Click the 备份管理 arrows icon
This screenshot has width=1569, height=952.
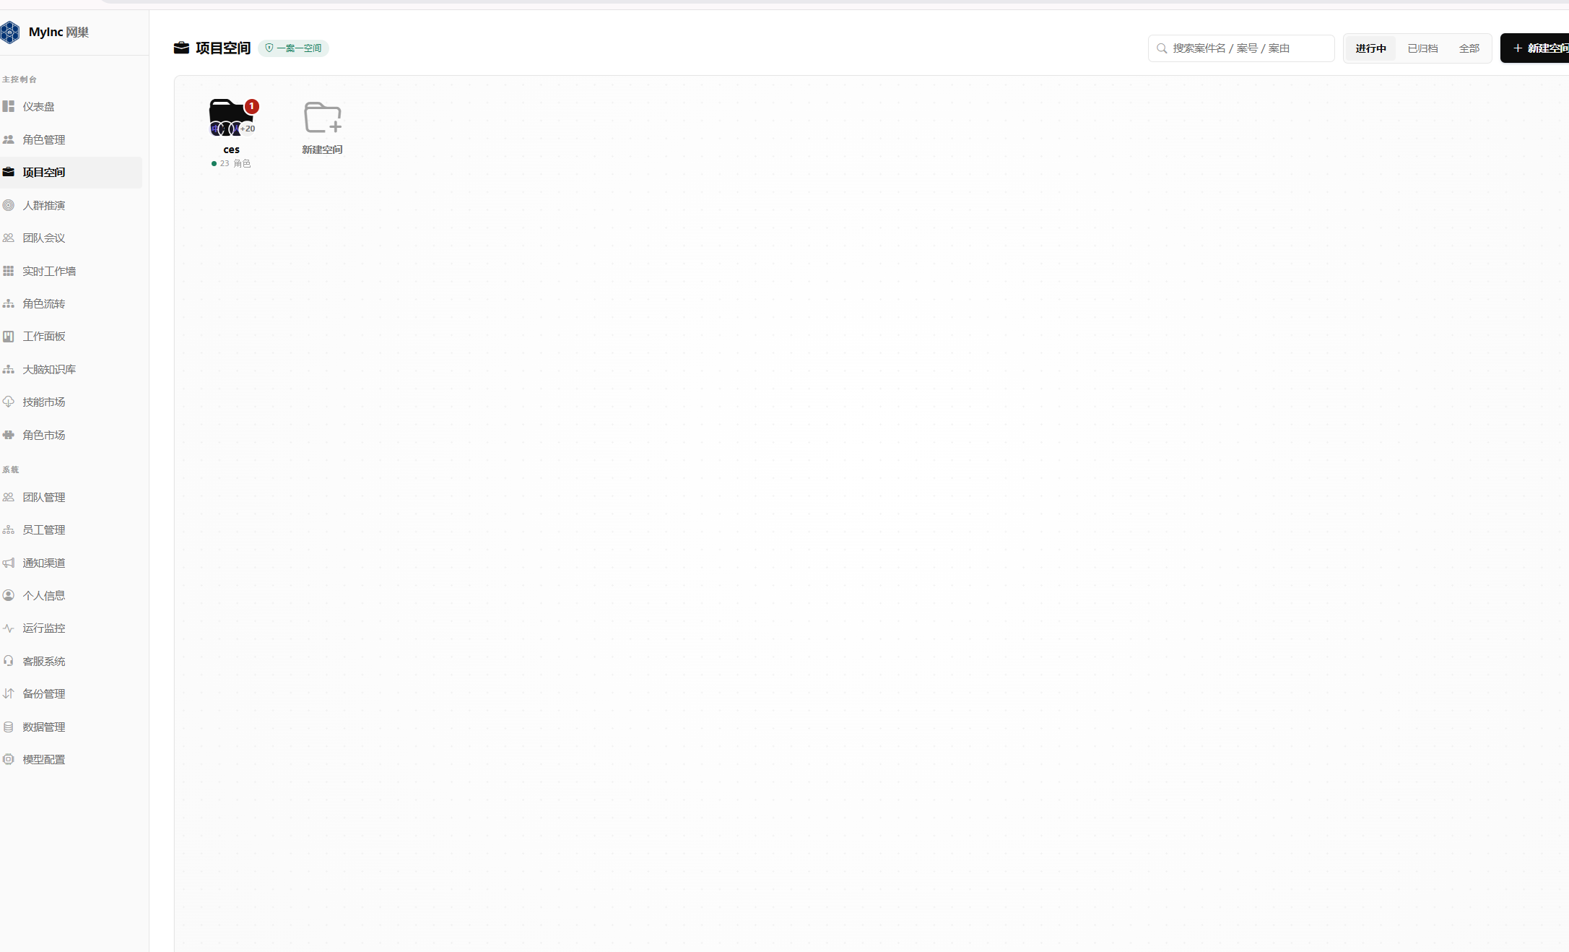click(x=9, y=693)
